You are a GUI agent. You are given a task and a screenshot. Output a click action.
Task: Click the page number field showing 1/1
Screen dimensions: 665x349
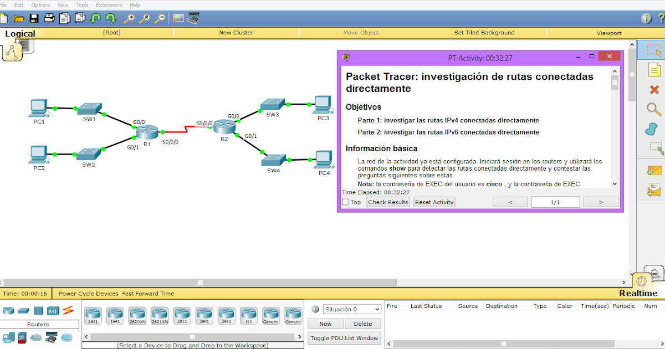555,202
